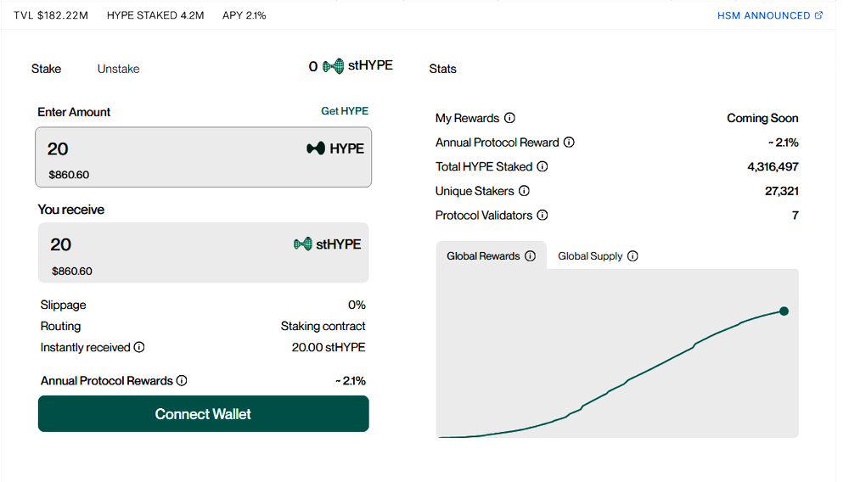Click info icon next to My Rewards
The image size is (849, 482).
[509, 119]
